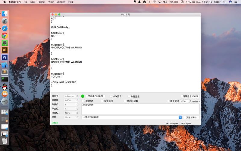This screenshot has width=241, height=151.
Task: Open QQ penguin app from the dock
Action: pos(5,87)
